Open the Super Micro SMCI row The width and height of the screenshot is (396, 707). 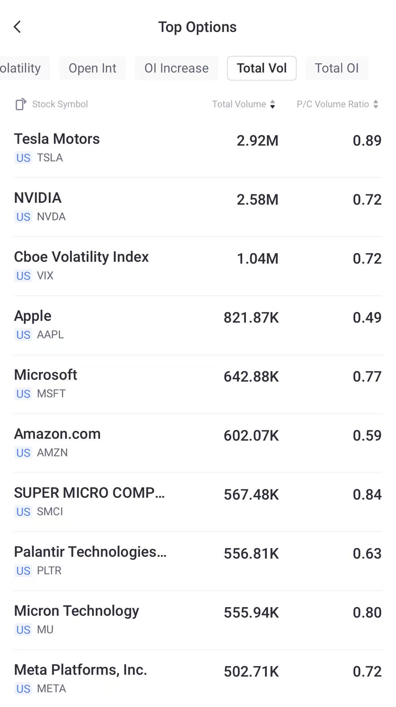point(198,502)
